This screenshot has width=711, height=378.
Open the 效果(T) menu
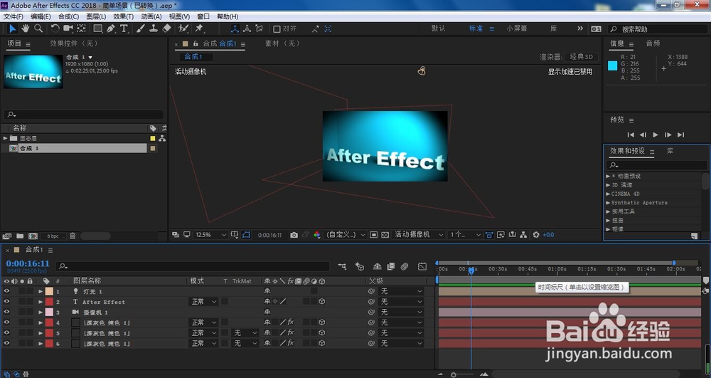[123, 16]
